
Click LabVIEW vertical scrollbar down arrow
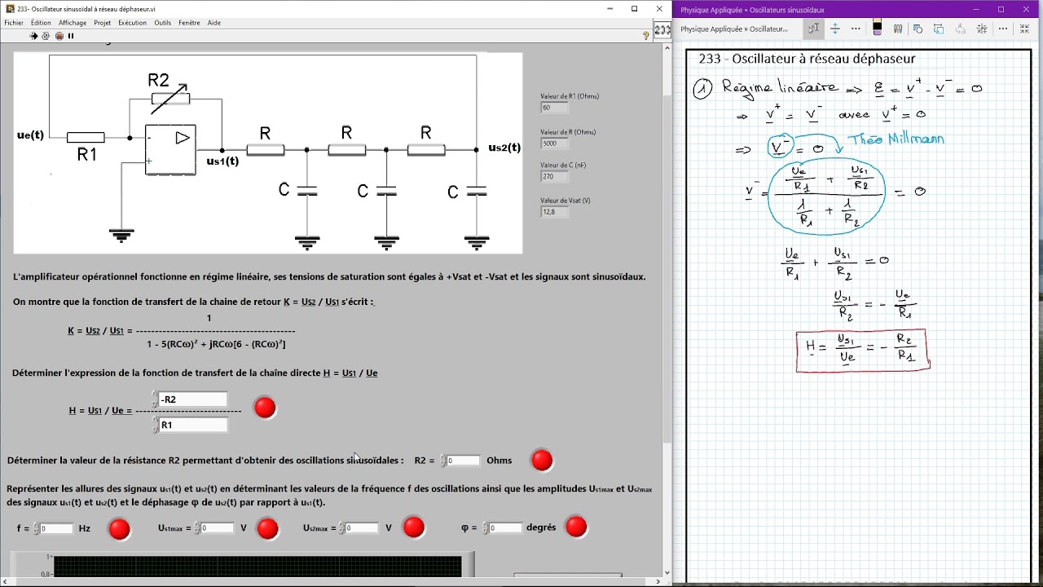tap(667, 572)
